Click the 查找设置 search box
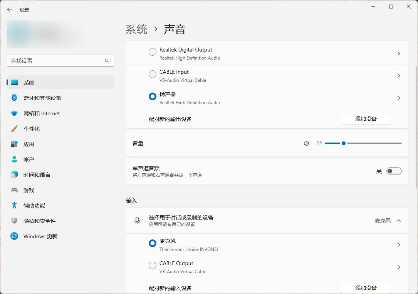 [x=60, y=60]
